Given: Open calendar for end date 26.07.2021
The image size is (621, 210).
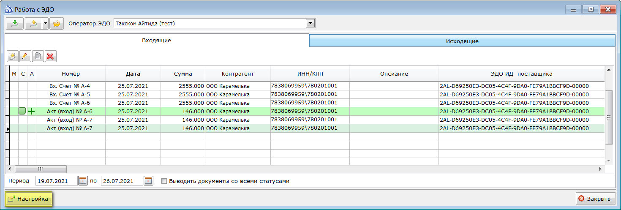Looking at the screenshot, I should pyautogui.click(x=148, y=181).
